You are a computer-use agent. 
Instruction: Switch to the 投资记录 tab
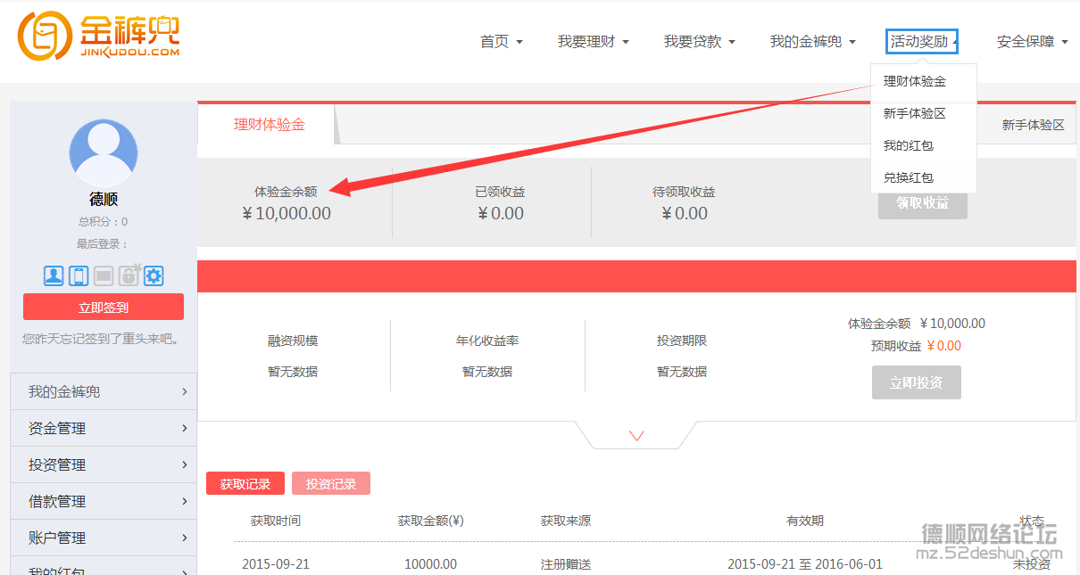pos(331,484)
